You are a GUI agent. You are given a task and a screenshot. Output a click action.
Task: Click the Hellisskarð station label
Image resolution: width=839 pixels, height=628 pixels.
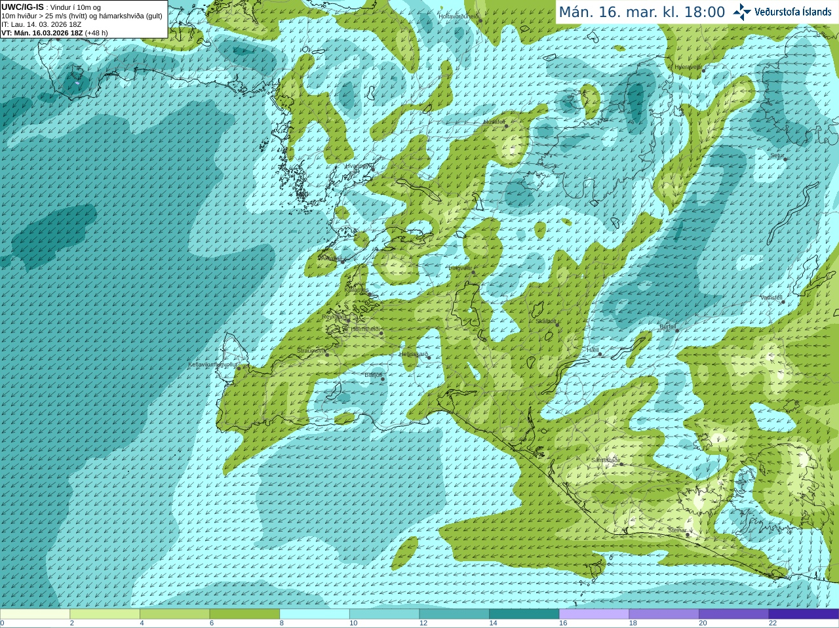(x=413, y=355)
